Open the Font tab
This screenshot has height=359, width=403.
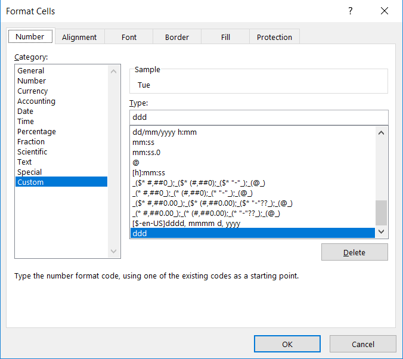click(x=129, y=37)
